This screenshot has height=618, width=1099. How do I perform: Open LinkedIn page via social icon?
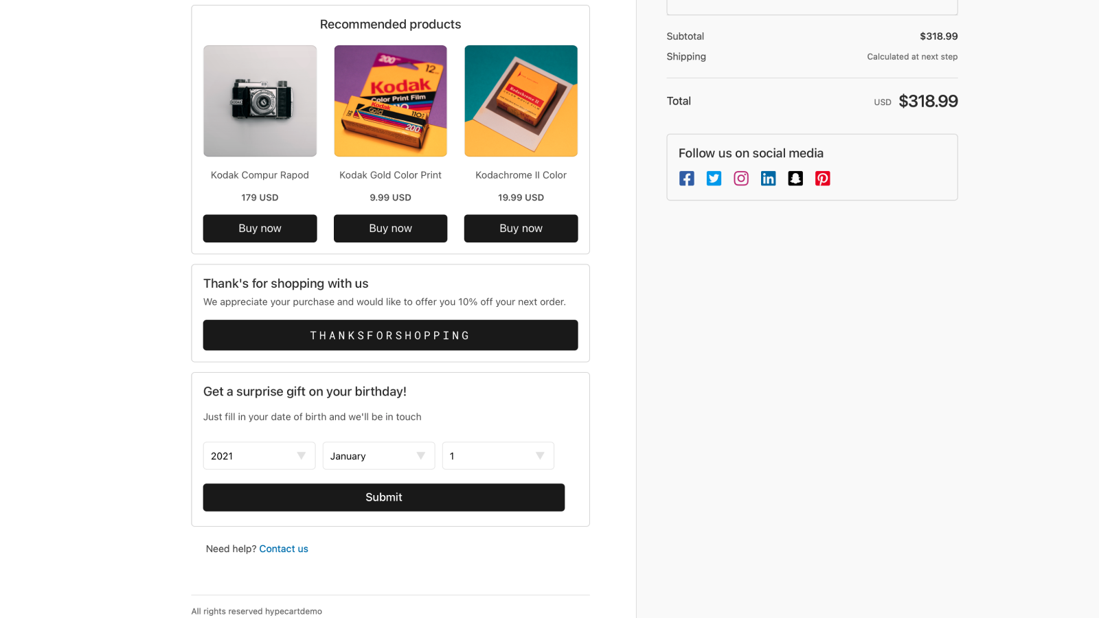click(768, 178)
